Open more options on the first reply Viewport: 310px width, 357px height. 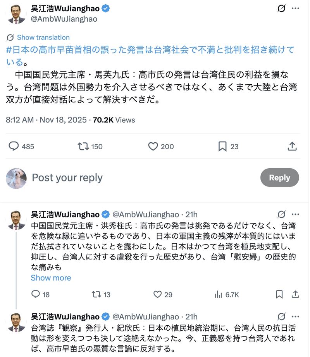pyautogui.click(x=296, y=214)
